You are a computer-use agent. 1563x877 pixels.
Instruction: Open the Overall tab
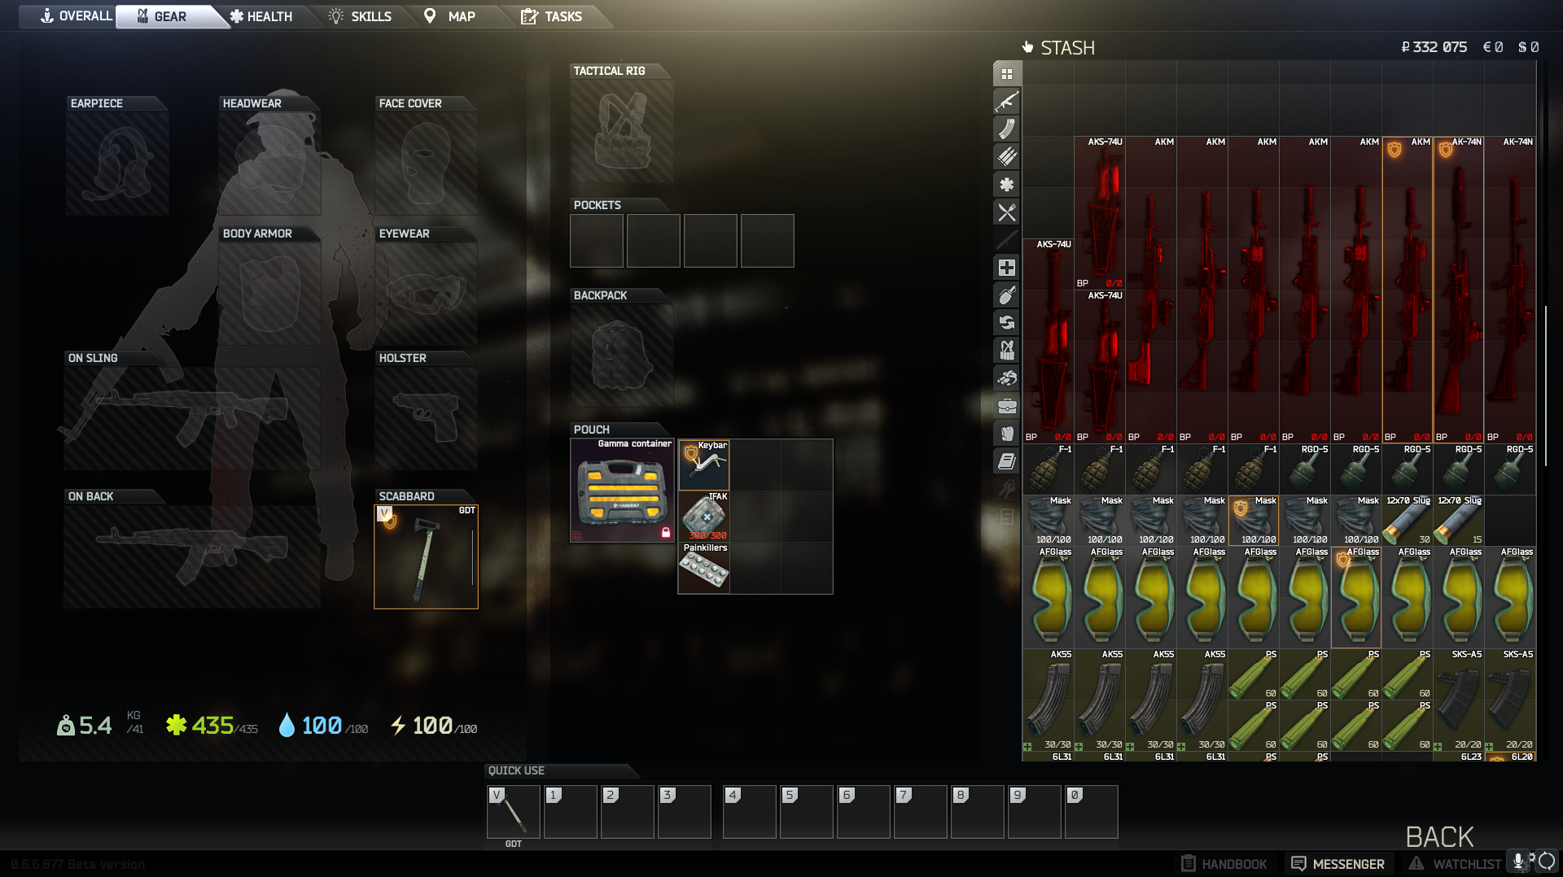[77, 16]
